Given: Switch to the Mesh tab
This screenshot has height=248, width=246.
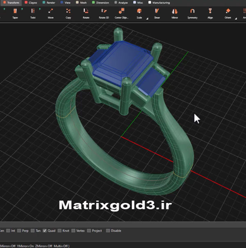Looking at the screenshot, I should 81,2.
